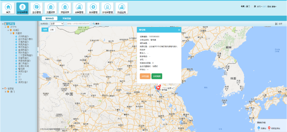Click the water drop icon beside 测试设备1
Screen dimensions: 287x132
coord(16,71)
